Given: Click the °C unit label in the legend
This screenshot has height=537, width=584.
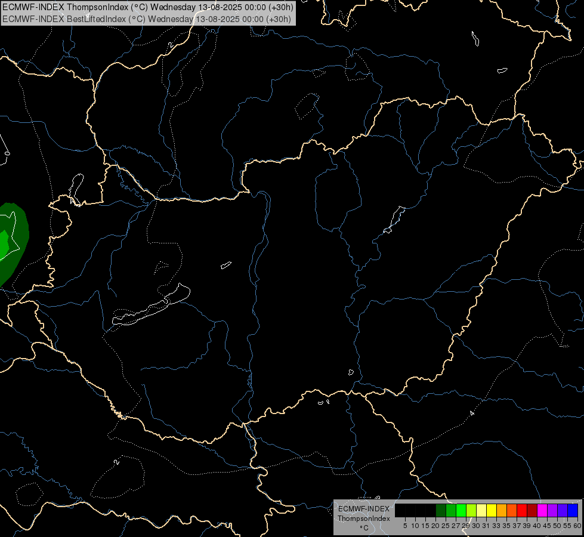Looking at the screenshot, I should point(364,527).
